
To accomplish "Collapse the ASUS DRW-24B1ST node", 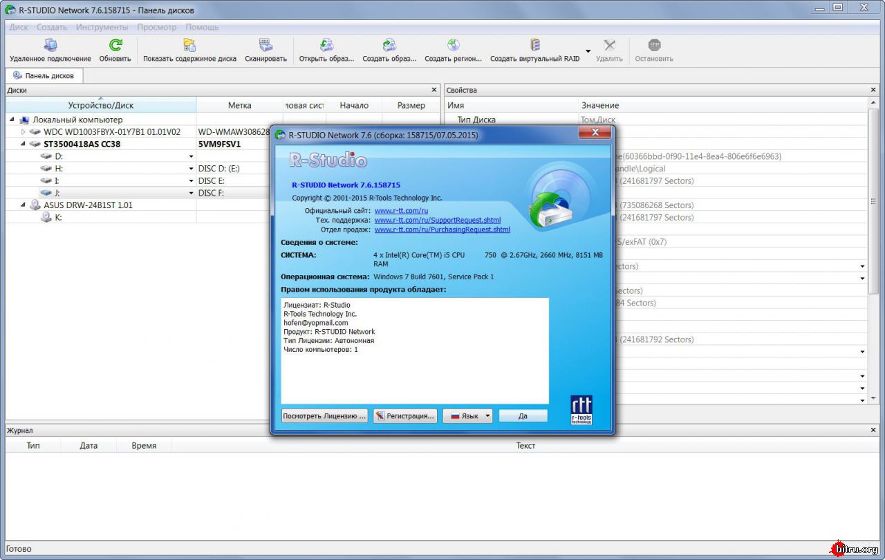I will point(24,205).
